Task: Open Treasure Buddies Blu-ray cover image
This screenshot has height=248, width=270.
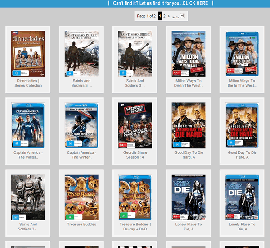Action: [135, 197]
